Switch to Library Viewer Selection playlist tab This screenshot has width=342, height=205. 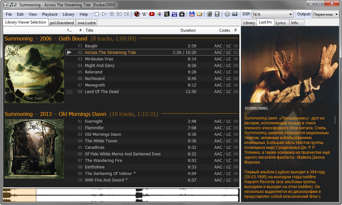click(x=25, y=22)
